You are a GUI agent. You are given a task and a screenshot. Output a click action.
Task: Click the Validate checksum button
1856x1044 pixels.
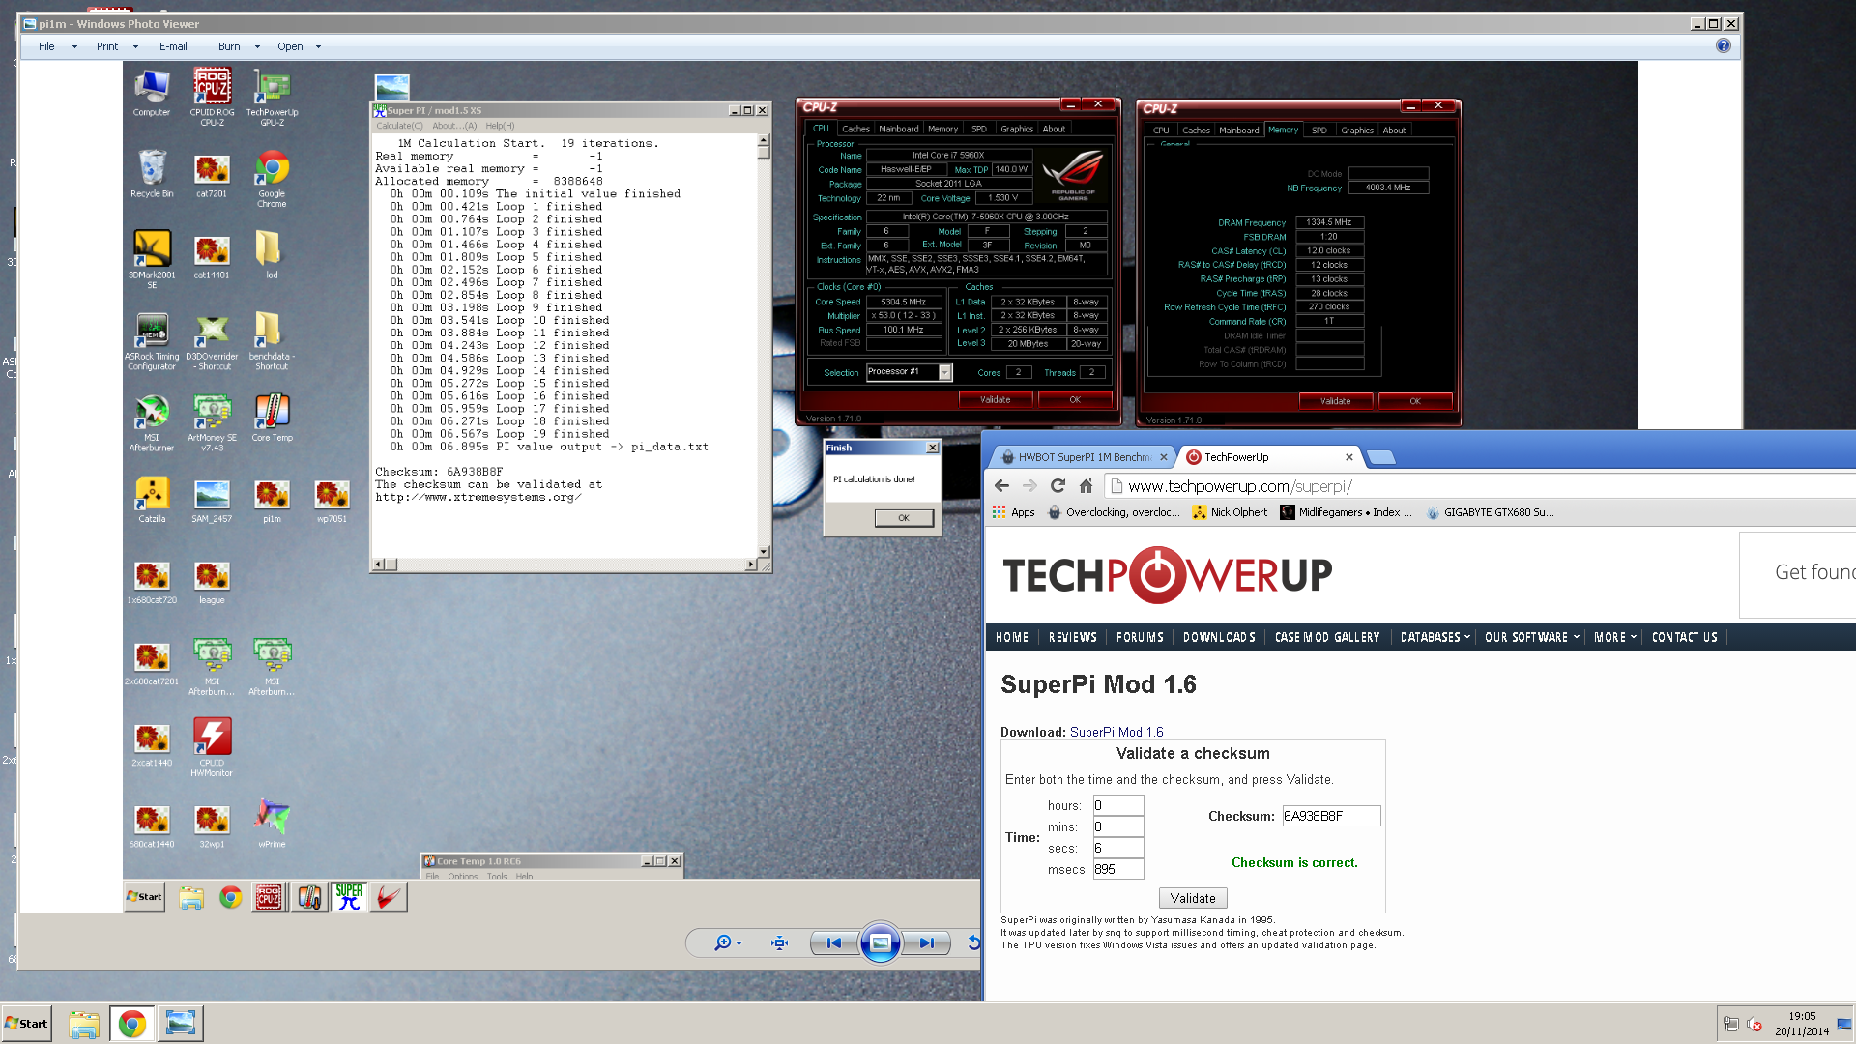[x=1193, y=898]
